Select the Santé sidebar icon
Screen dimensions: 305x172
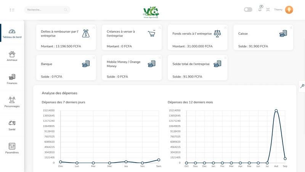click(x=12, y=125)
